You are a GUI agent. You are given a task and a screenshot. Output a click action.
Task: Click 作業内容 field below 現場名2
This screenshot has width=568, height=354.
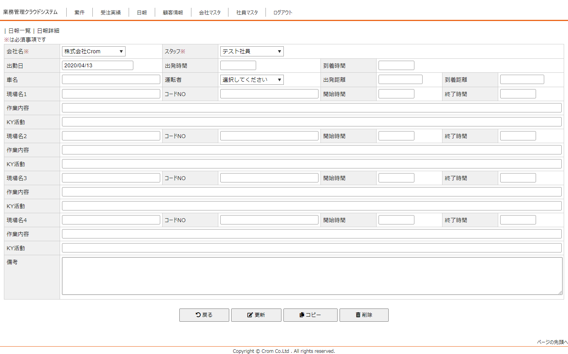(312, 150)
